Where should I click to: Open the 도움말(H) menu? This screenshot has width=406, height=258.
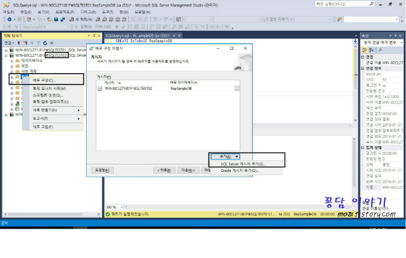click(x=142, y=12)
